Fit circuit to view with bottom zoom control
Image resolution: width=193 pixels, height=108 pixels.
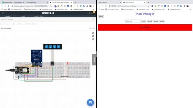pos(93,39)
